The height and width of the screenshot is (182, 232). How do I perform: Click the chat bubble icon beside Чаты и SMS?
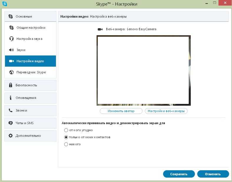[x=11, y=123]
